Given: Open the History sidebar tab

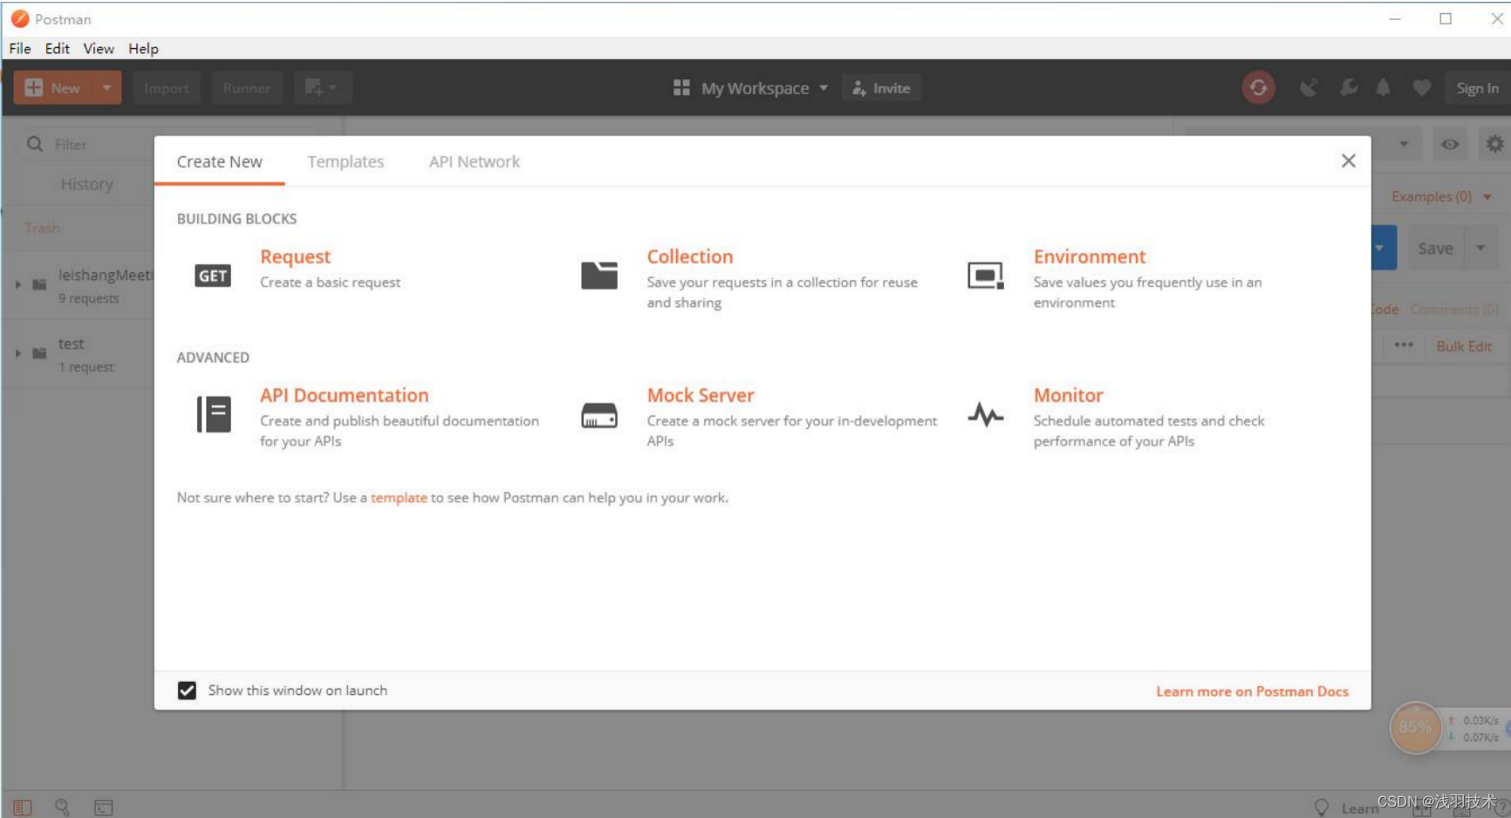Looking at the screenshot, I should (87, 184).
